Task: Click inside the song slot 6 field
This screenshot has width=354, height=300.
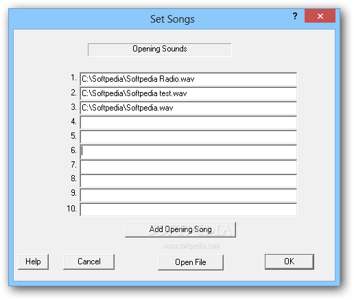Action: (188, 152)
